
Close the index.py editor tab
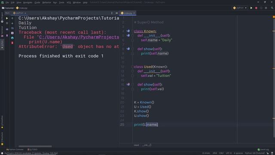point(134,13)
